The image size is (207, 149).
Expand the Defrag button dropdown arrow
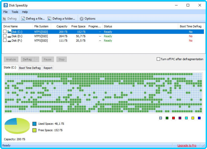click(37, 59)
